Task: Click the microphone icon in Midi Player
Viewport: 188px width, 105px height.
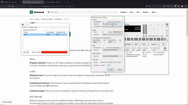Action: pyautogui.click(x=144, y=36)
